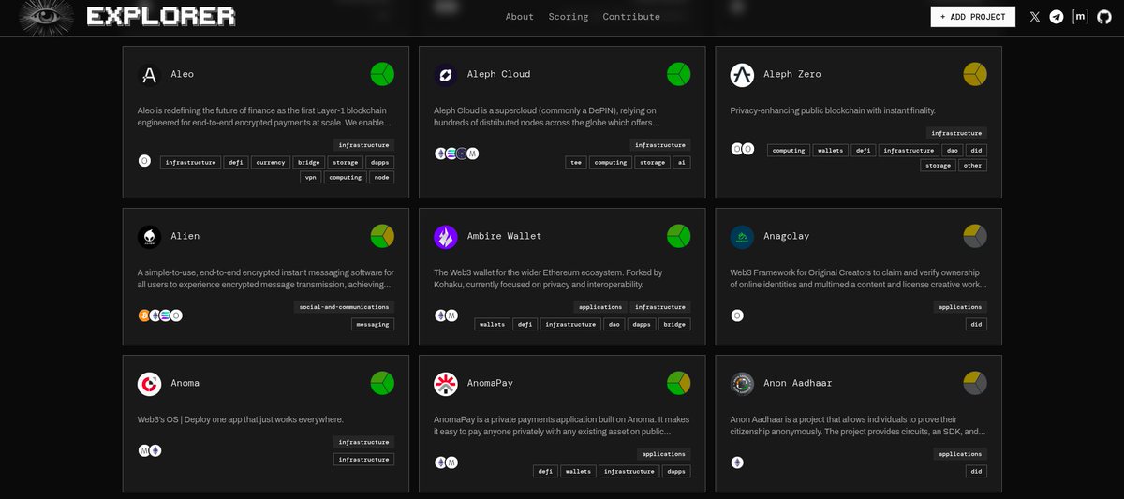Click Aleph Cloud's score pie icon
The width and height of the screenshot is (1124, 499).
point(679,74)
